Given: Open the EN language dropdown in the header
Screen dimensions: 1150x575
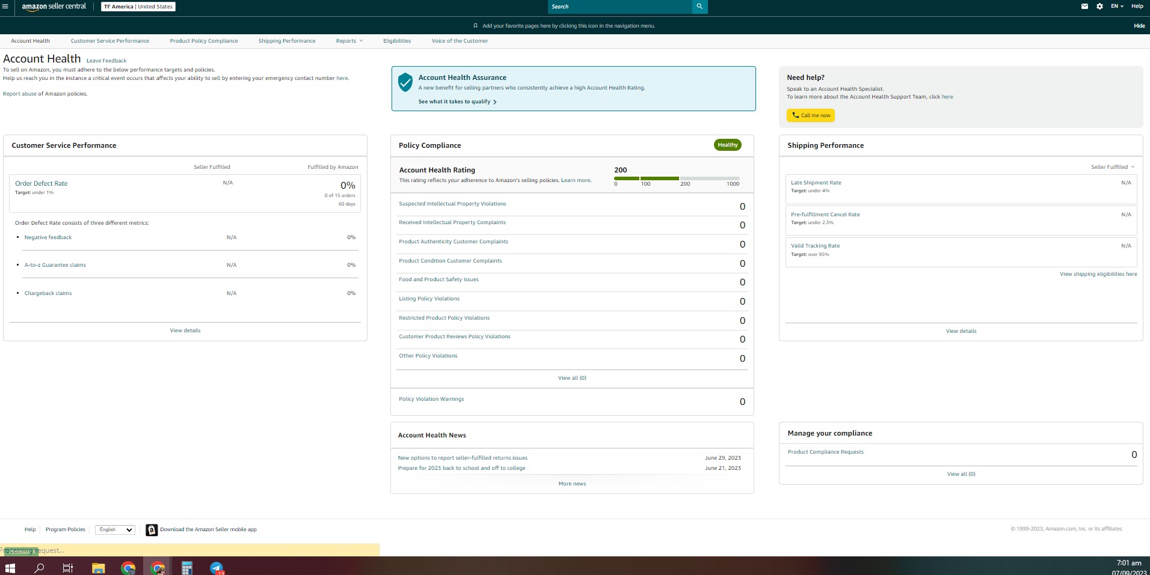Looking at the screenshot, I should [x=1117, y=7].
